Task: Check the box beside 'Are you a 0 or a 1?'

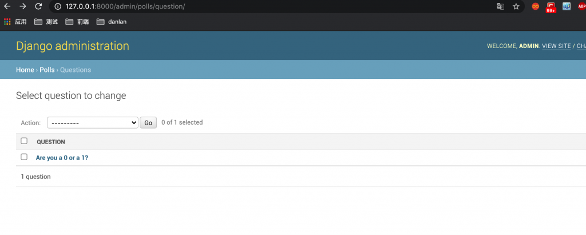Action: 24,157
